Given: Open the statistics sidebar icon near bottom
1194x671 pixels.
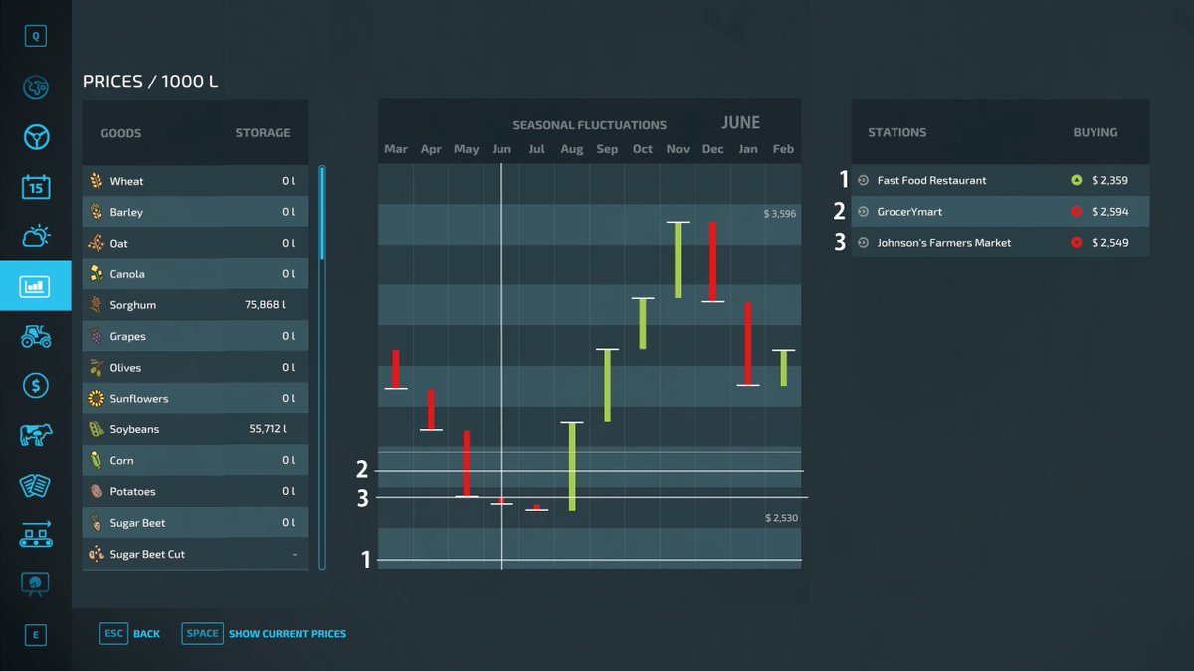Looking at the screenshot, I should (x=36, y=585).
